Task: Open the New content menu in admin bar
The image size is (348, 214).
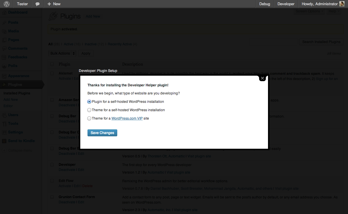Action: [54, 4]
